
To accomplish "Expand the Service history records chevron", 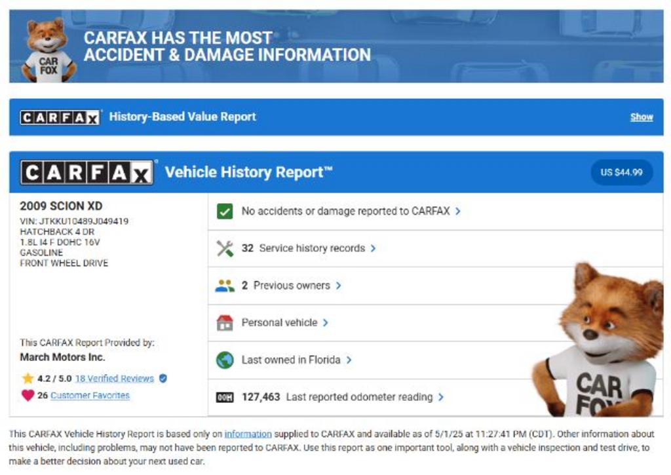I will (373, 248).
